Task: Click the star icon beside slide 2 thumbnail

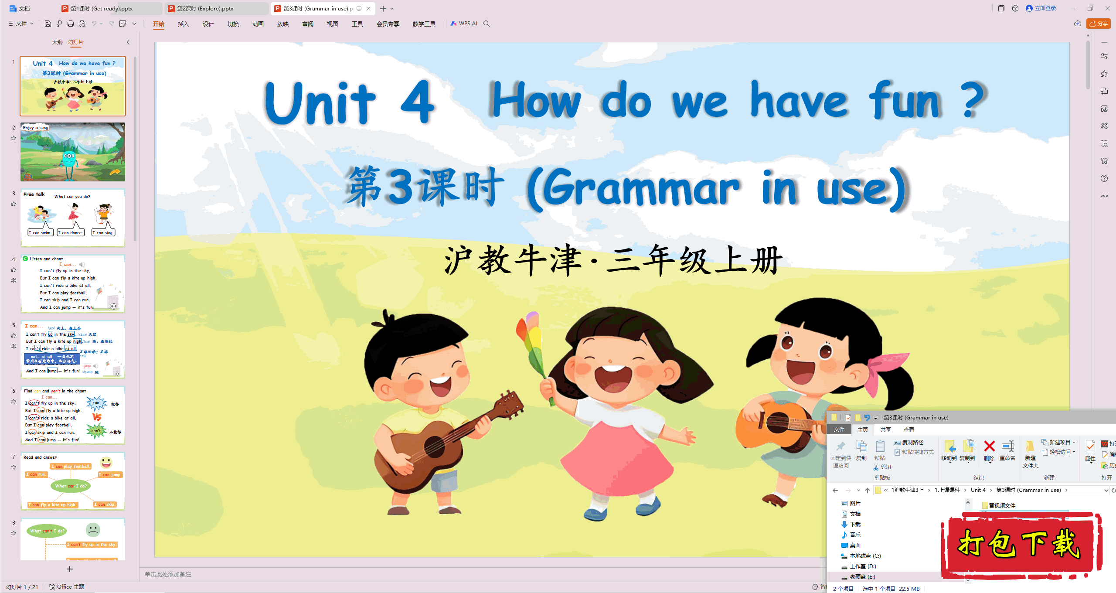Action: coord(14,138)
